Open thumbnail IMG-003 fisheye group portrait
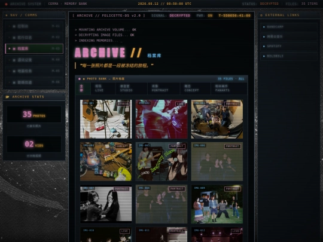This screenshot has height=242, width=323. (x=217, y=119)
